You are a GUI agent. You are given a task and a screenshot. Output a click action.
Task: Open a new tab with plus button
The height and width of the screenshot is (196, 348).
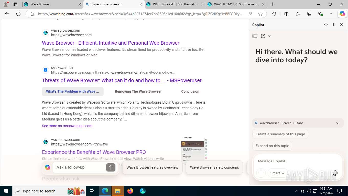point(273,4)
